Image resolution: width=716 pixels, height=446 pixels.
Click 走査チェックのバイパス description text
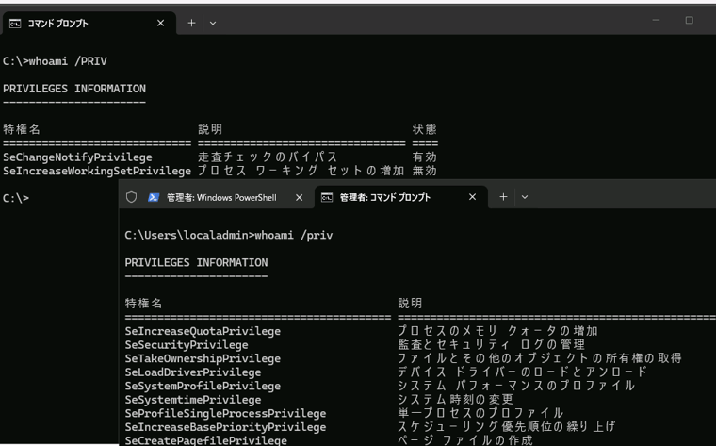268,157
